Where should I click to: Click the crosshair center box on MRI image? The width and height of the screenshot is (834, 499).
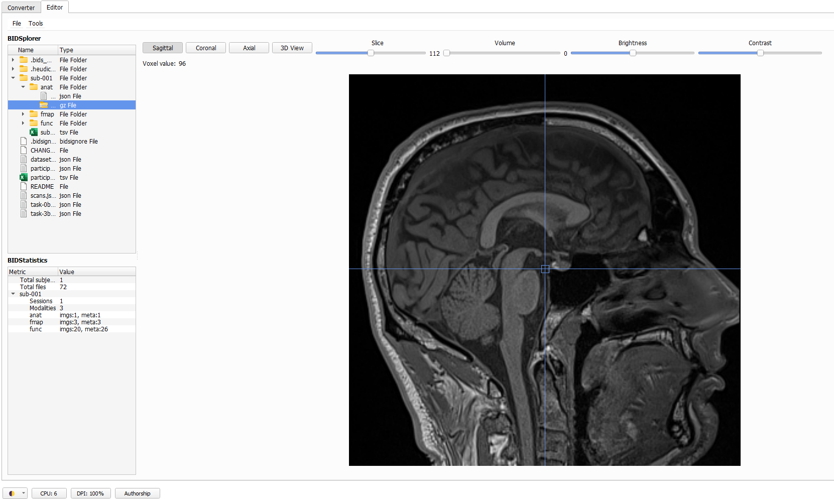545,269
